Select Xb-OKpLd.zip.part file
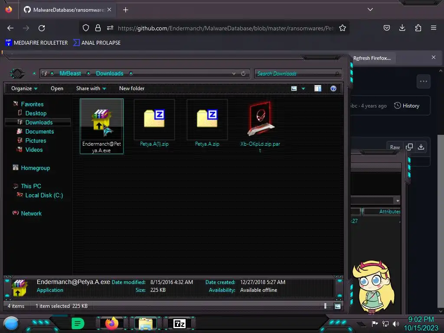The width and height of the screenshot is (444, 333). tap(260, 126)
